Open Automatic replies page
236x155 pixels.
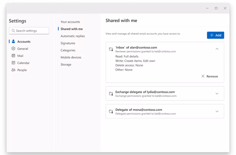[73, 36]
